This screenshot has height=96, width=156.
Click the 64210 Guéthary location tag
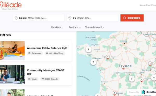(x=55, y=53)
